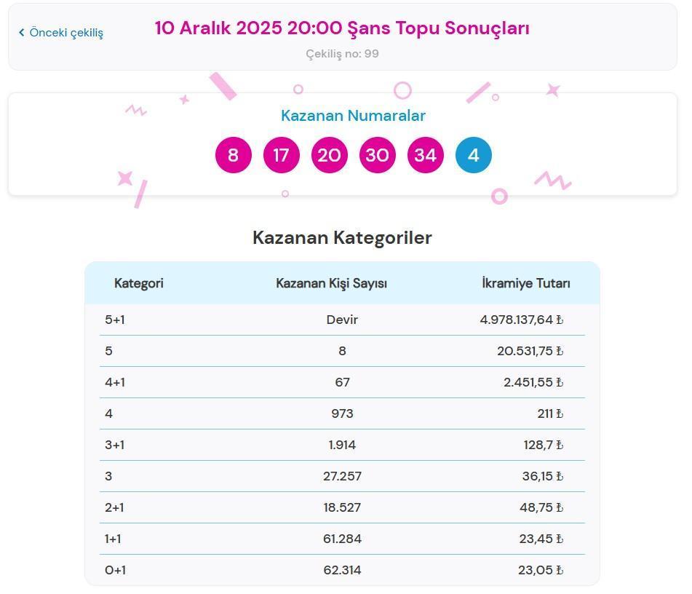Click the 10 Aralık 2025 results title
Screen dimensions: 692x594
click(343, 28)
